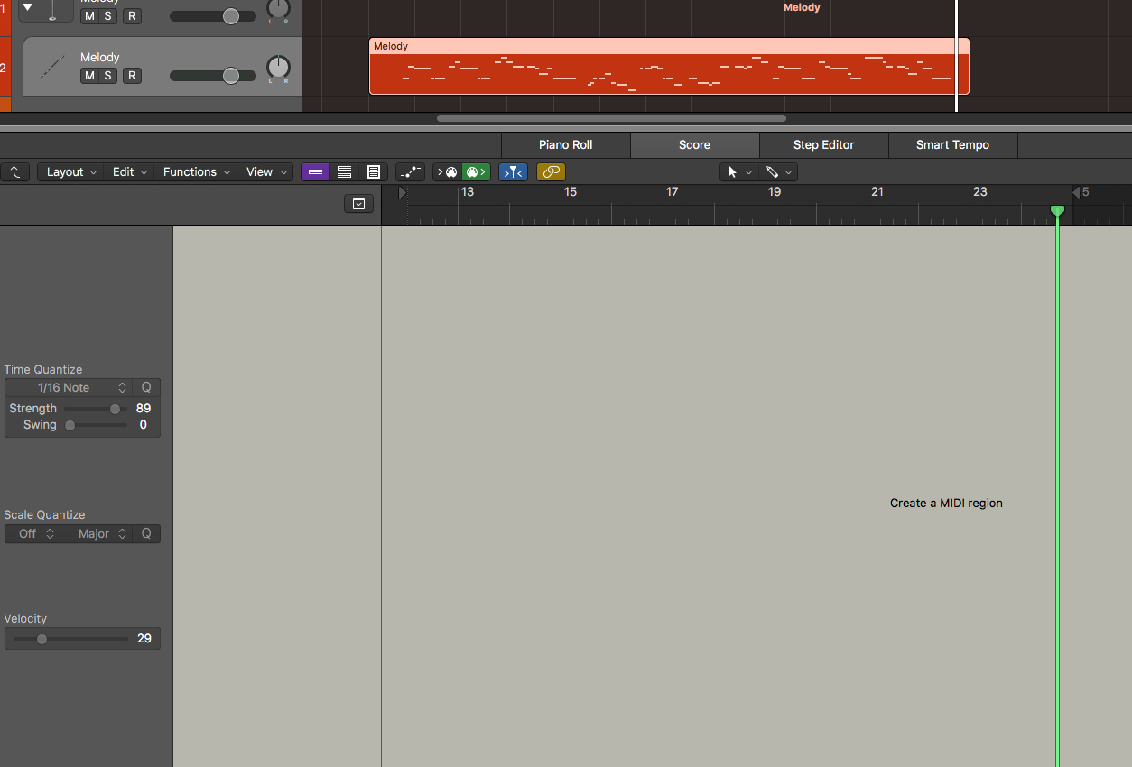Click the pan knob on track 2

pos(278,67)
